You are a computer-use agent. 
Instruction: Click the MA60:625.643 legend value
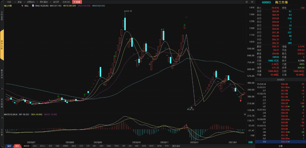click(x=99, y=6)
